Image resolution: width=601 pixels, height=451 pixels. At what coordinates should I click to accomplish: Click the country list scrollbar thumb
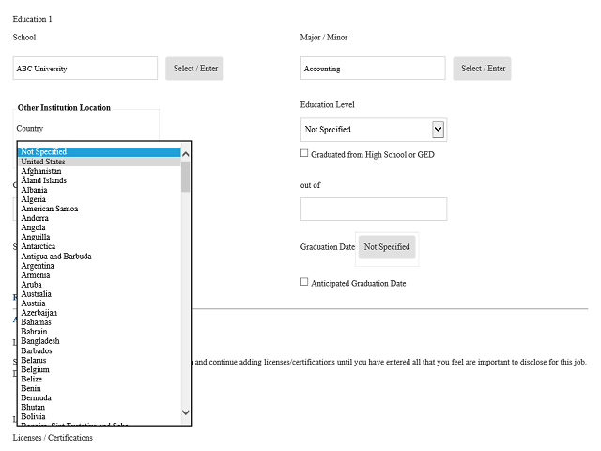186,177
